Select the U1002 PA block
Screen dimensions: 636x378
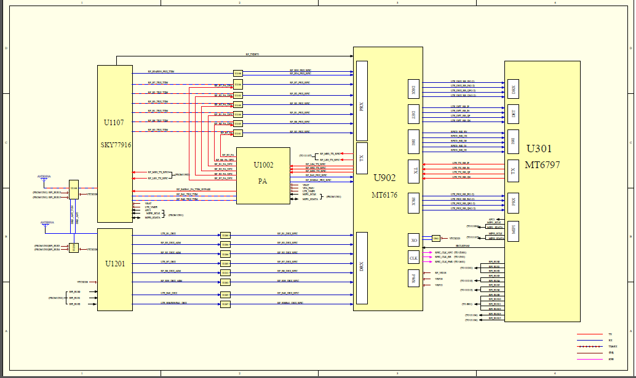263,175
